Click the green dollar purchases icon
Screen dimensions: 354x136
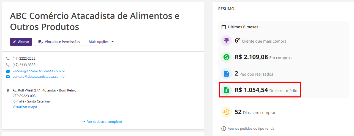(226, 57)
